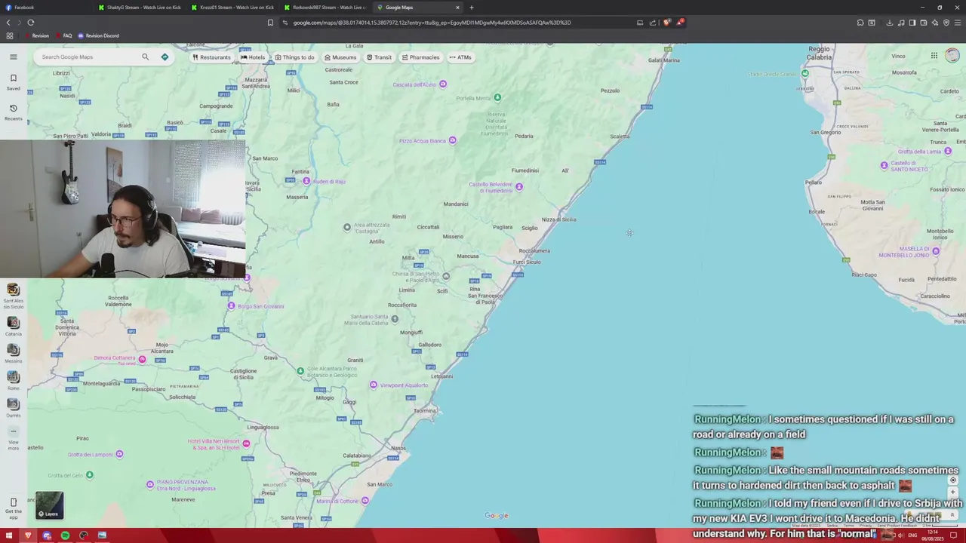Screen dimensions: 966x543
Task: Open recent place Catania
Action: click(13, 326)
